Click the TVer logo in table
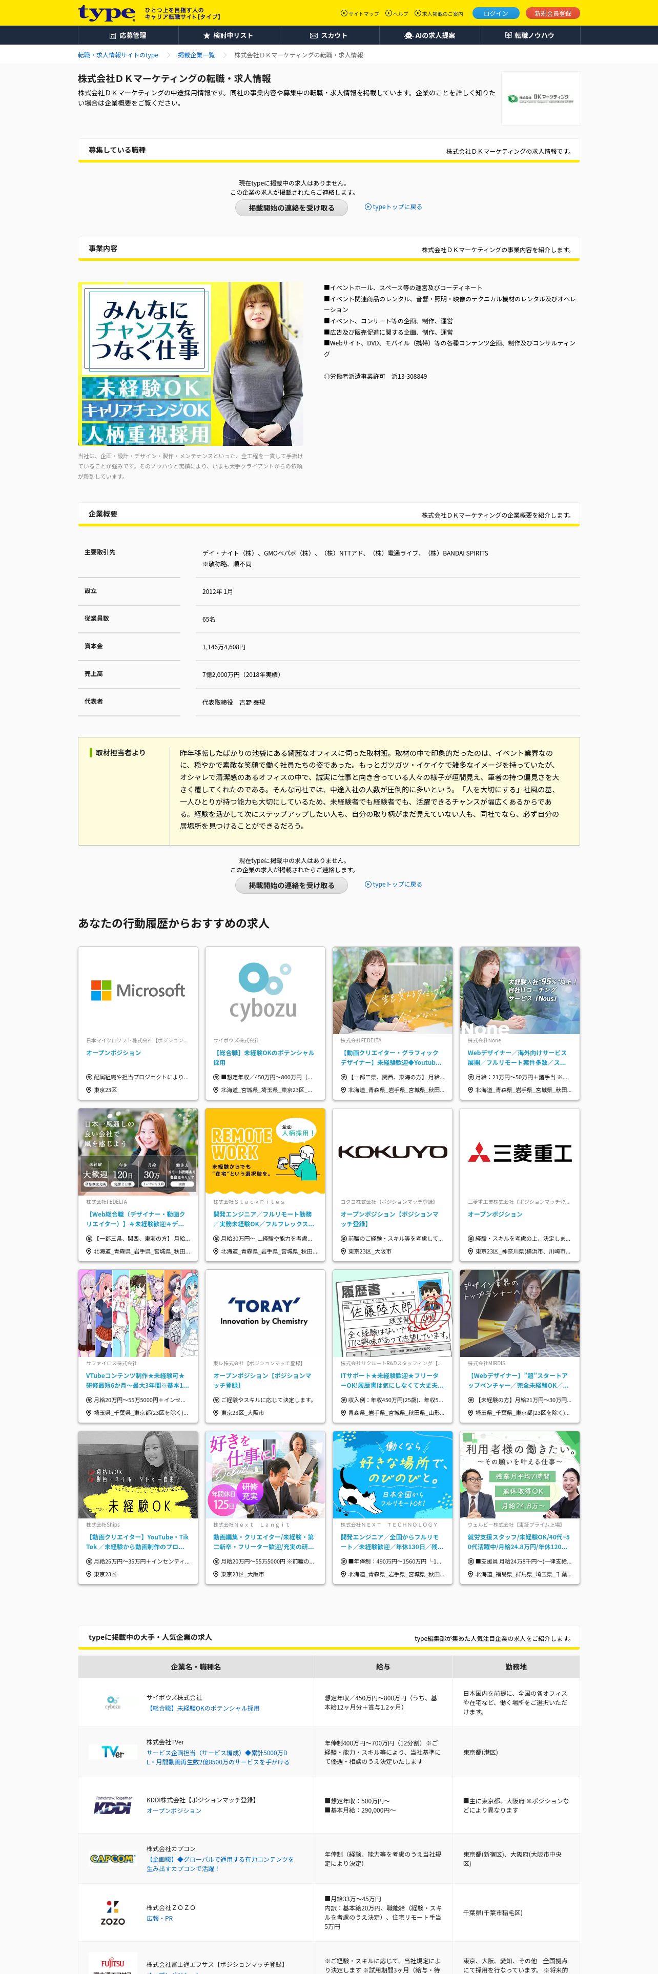The image size is (658, 1974). point(113,1752)
